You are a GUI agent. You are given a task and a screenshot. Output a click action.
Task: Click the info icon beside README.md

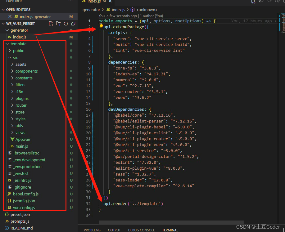tap(7, 228)
